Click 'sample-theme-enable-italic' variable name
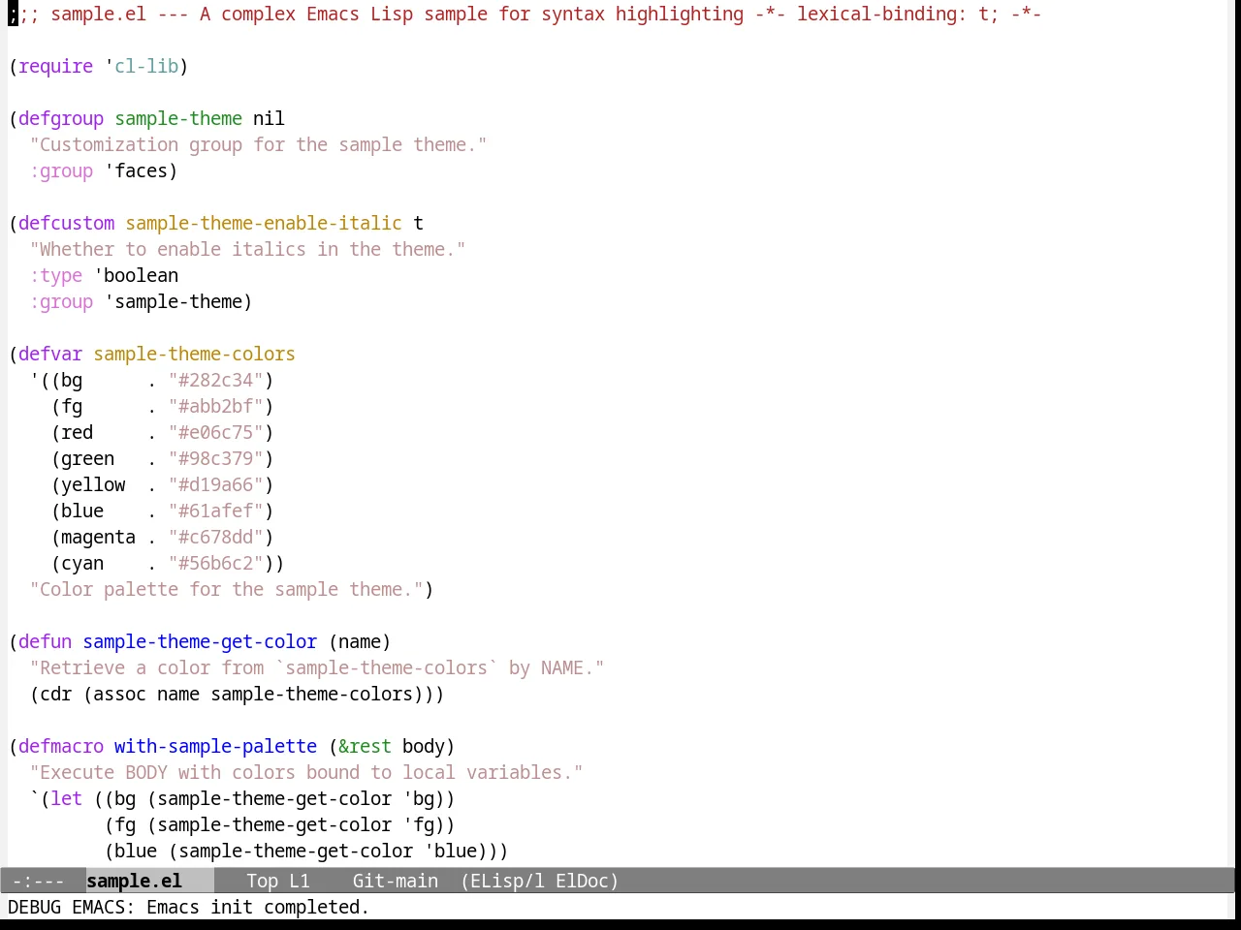1241x930 pixels. pyautogui.click(x=264, y=223)
